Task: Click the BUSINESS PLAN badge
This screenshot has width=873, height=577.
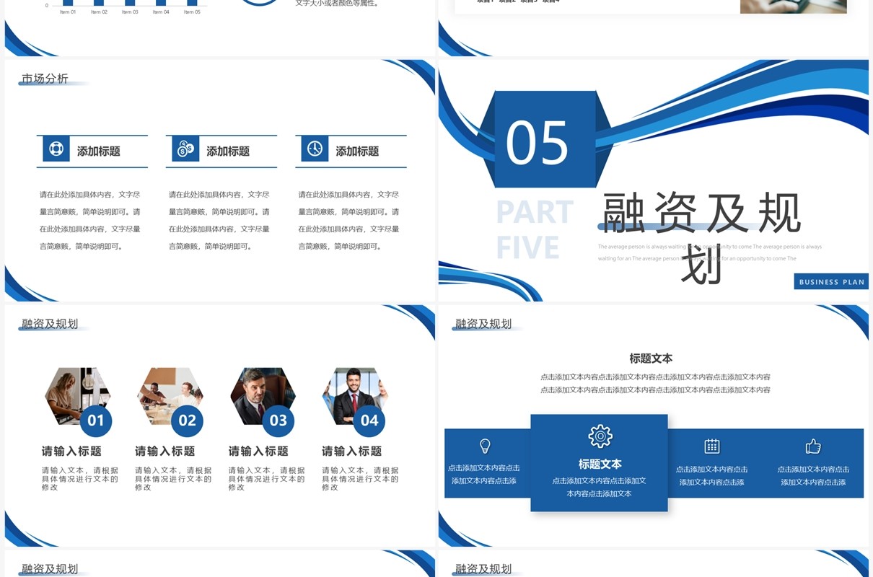Action: (831, 282)
